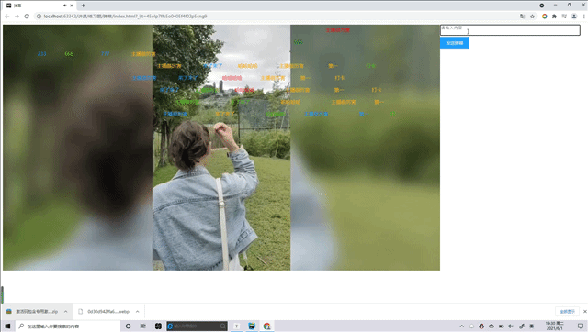Click the colorful circle extension icon

click(545, 17)
